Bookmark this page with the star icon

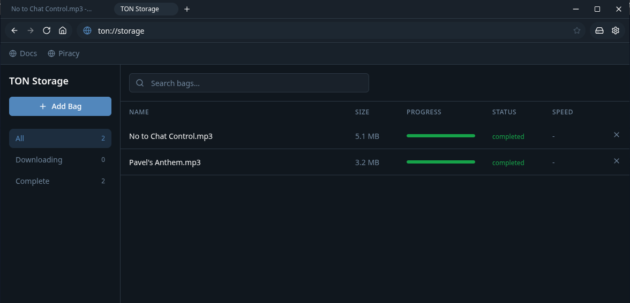[577, 30]
